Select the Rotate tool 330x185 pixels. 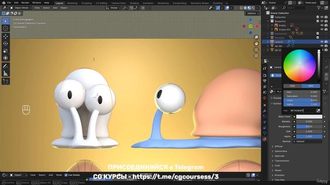6,44
